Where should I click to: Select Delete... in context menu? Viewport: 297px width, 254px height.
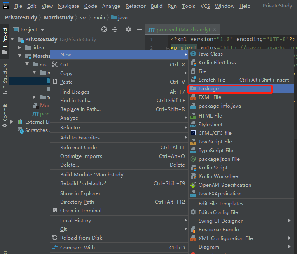coord(119,165)
